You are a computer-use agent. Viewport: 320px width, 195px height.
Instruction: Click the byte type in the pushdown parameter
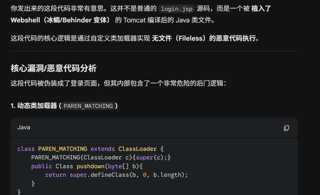coord(115,166)
